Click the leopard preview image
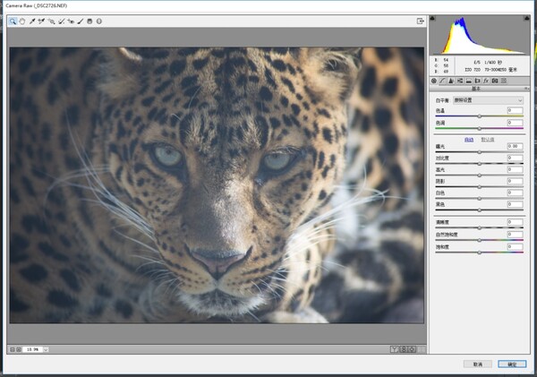 pyautogui.click(x=217, y=185)
